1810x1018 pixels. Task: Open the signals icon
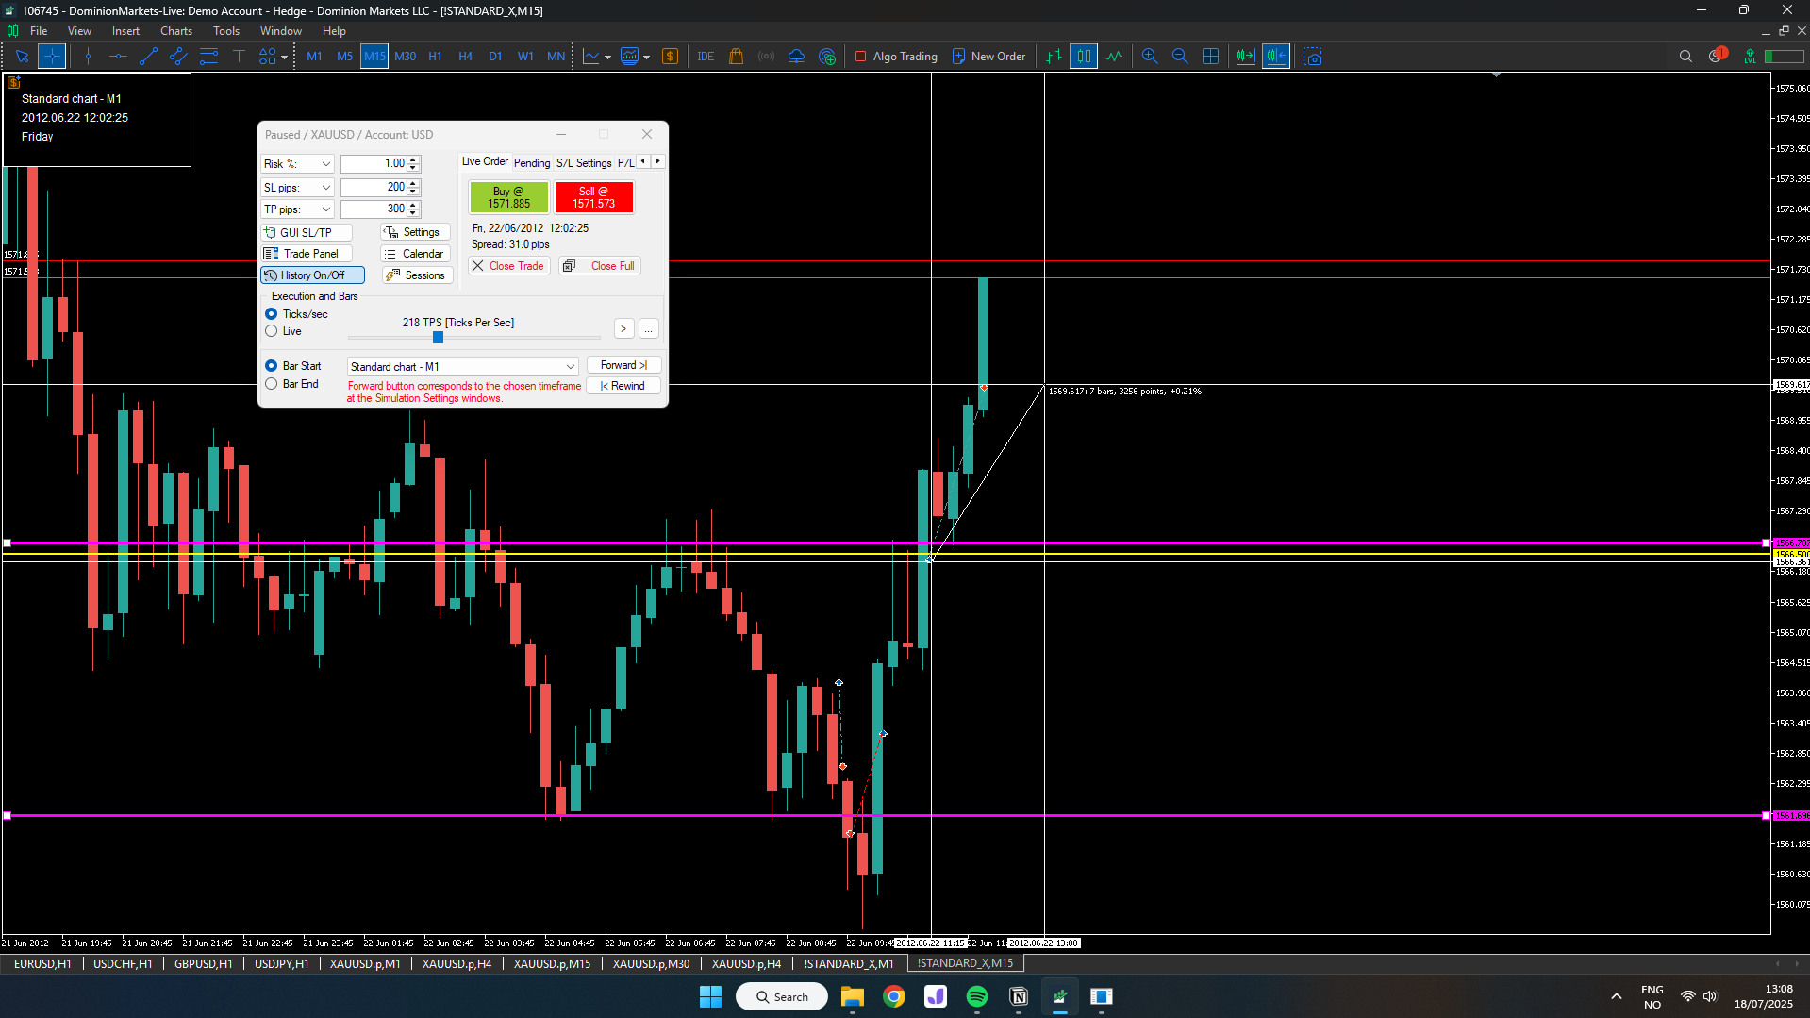(x=766, y=57)
